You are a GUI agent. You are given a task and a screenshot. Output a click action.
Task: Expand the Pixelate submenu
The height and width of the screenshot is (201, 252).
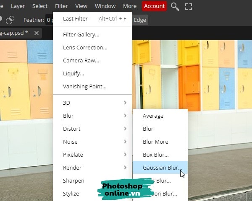click(92, 155)
